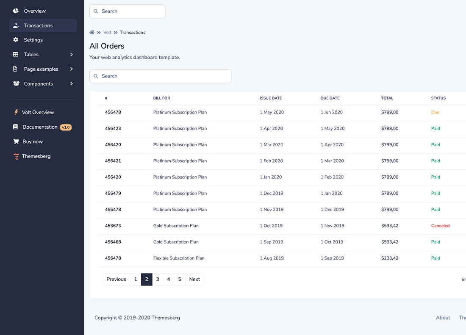This screenshot has width=466, height=335.
Task: Click the home icon in the breadcrumb
Action: [x=92, y=32]
